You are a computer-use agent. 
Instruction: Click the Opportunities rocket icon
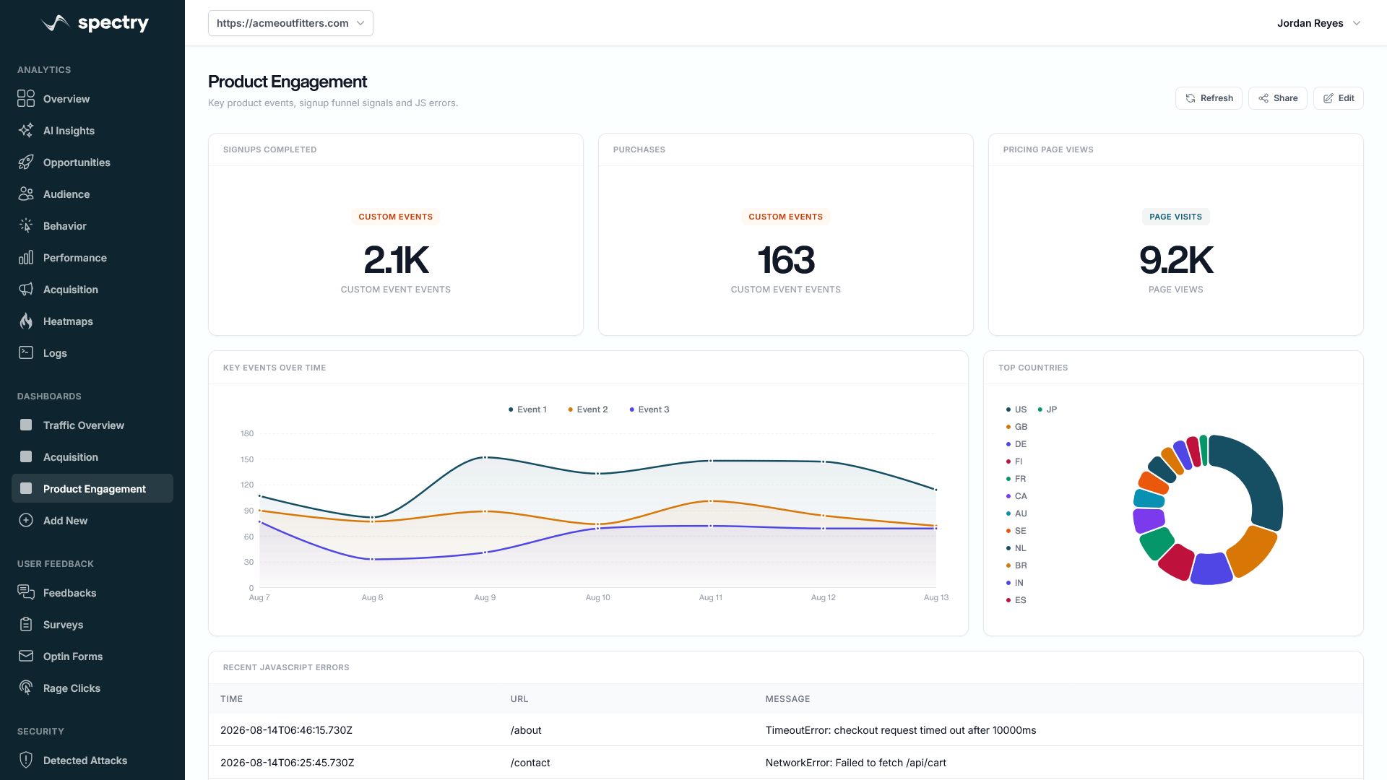coord(26,162)
